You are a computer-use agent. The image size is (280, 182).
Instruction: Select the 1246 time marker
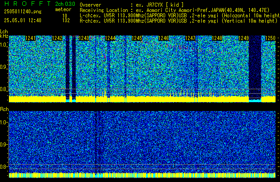pyautogui.click(x=163, y=38)
